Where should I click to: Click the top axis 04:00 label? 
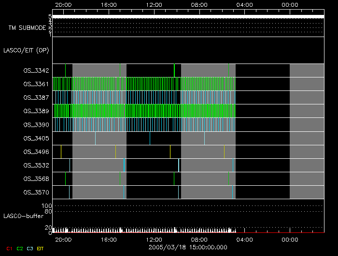(244, 5)
